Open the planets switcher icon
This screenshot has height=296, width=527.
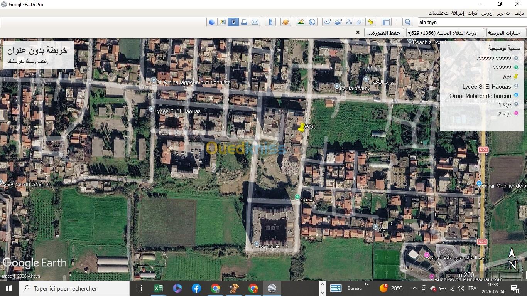coord(286,22)
